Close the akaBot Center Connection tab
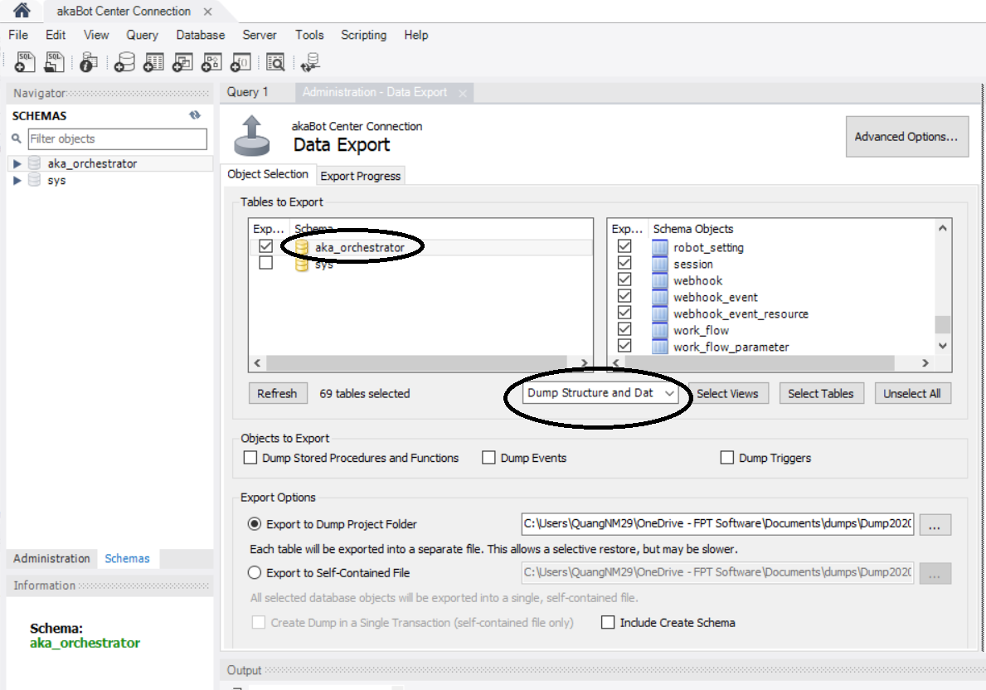Viewport: 986px width, 690px height. pos(207,12)
